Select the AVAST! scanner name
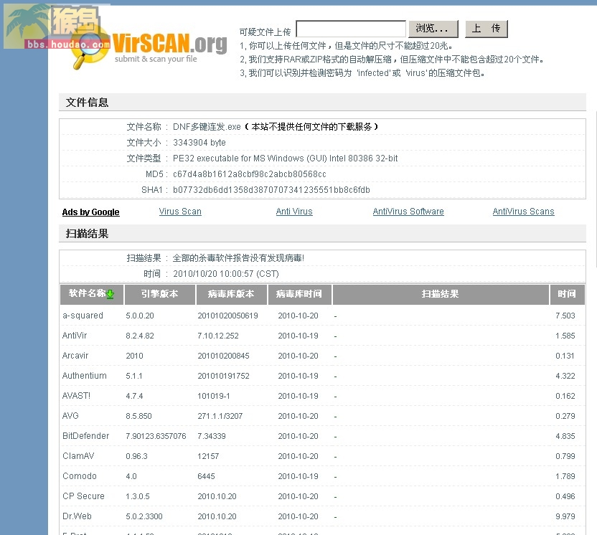Image resolution: width=597 pixels, height=535 pixels. (x=76, y=396)
